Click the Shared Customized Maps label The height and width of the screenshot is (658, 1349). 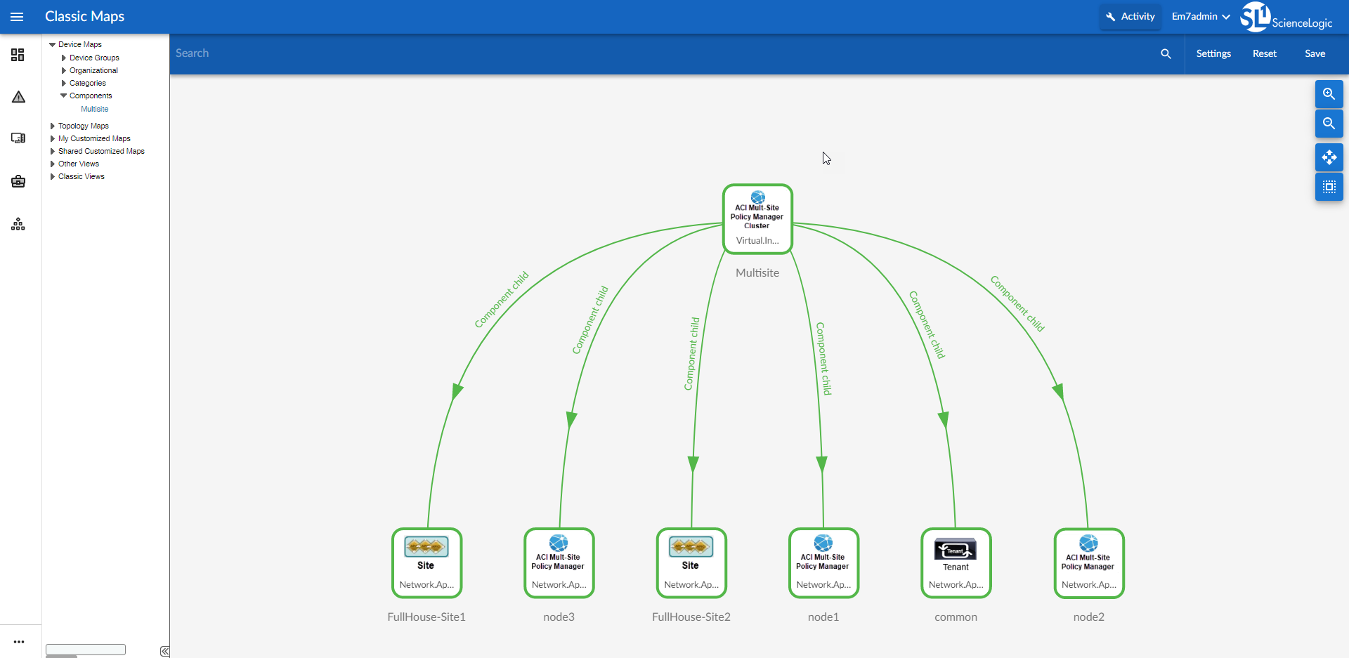pyautogui.click(x=101, y=151)
